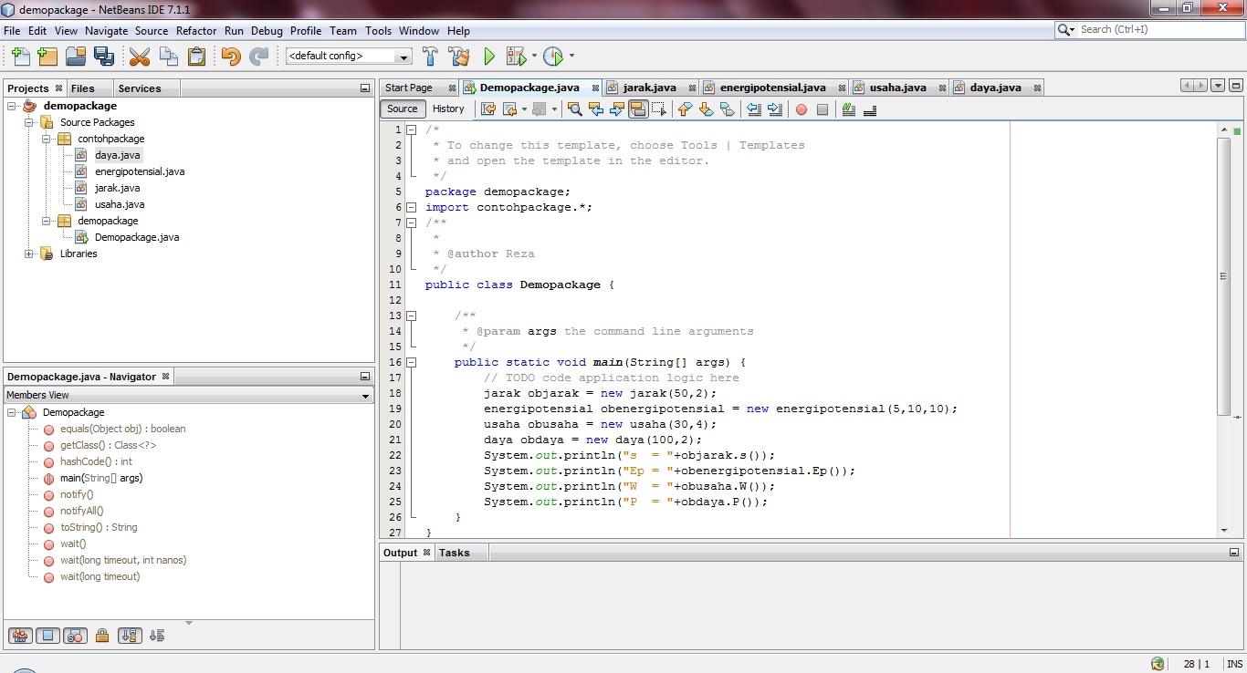Comment code lines via editor toolbar icon

point(849,109)
